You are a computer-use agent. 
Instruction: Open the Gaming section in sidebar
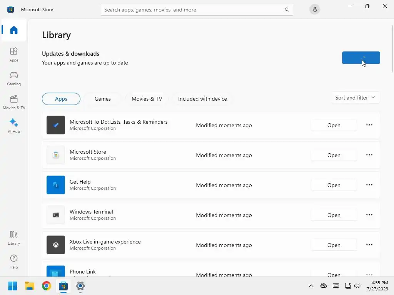tap(14, 78)
